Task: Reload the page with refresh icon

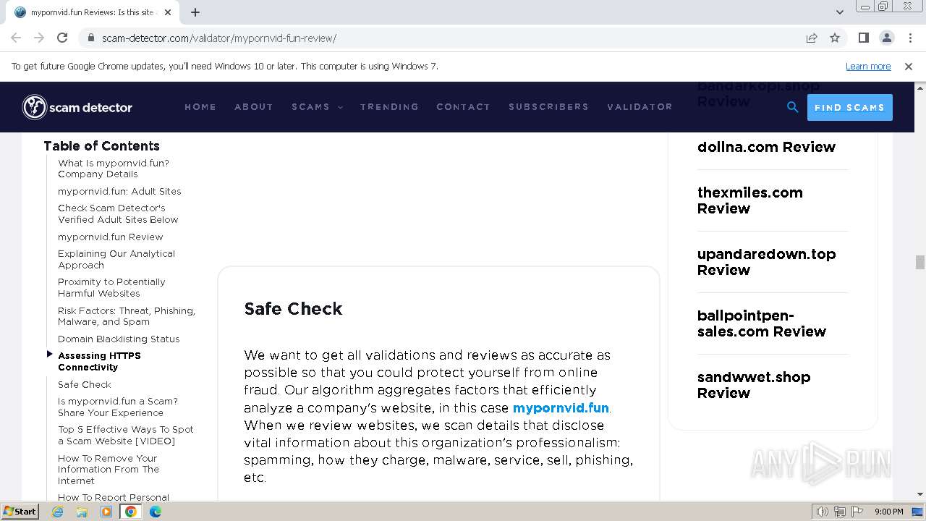Action: [x=62, y=38]
